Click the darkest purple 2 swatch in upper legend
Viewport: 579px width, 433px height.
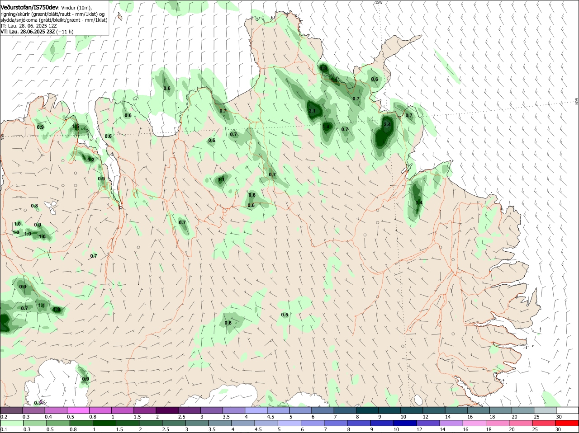tap(166, 410)
